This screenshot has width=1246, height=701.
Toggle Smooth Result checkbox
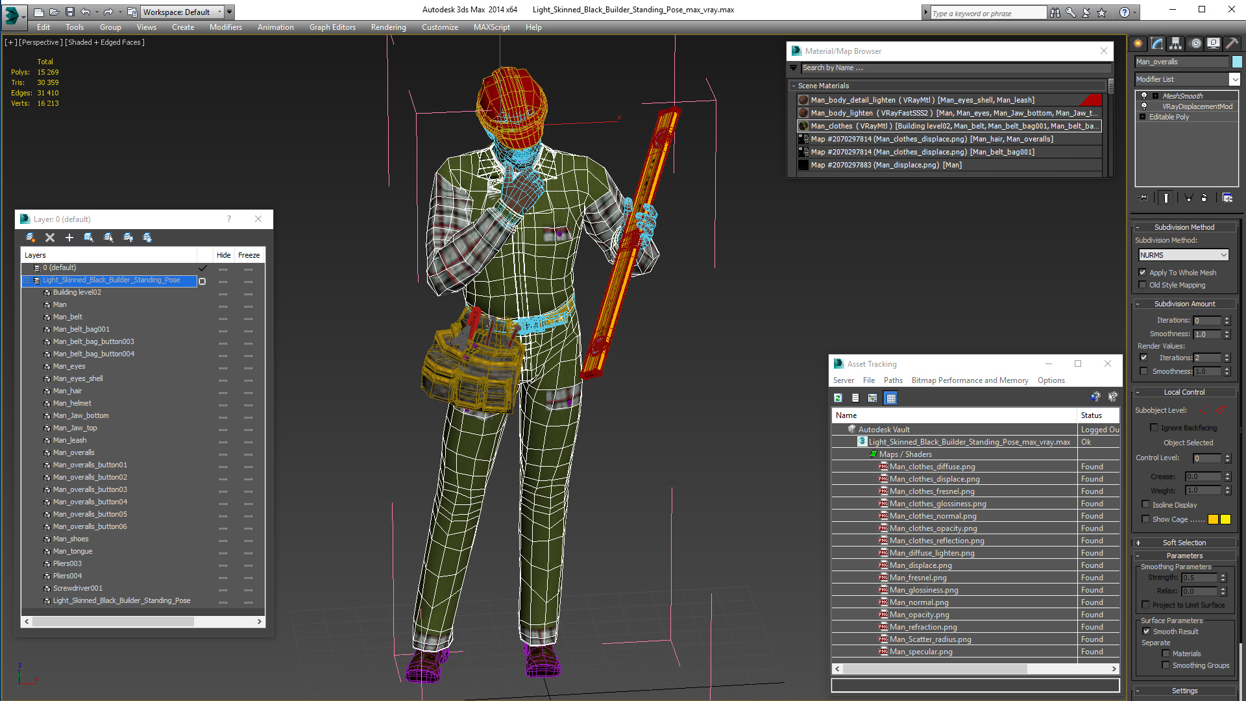1146,631
